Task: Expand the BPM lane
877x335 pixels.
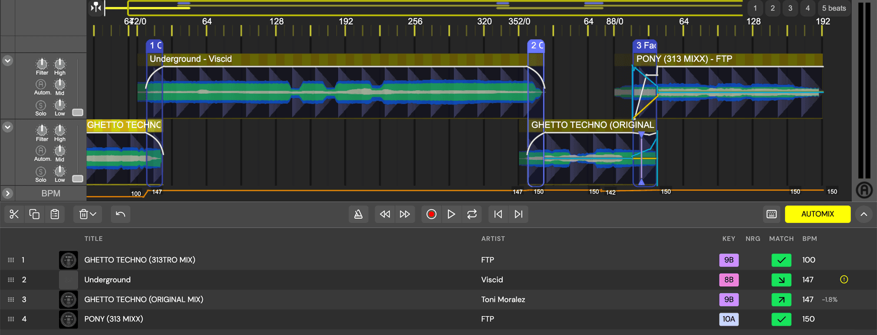Action: click(8, 193)
